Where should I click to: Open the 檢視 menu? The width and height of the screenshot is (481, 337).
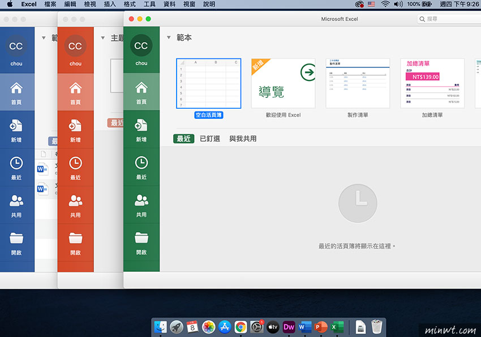coord(90,4)
